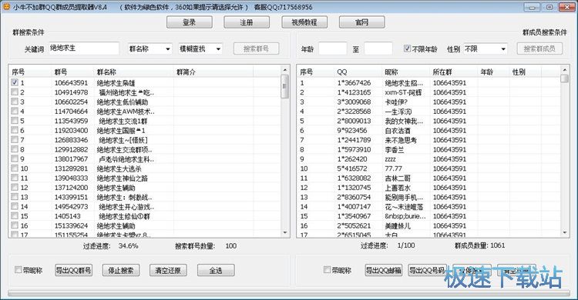Sort group list by 群名称 column header
This screenshot has width=578, height=300.
click(x=133, y=72)
